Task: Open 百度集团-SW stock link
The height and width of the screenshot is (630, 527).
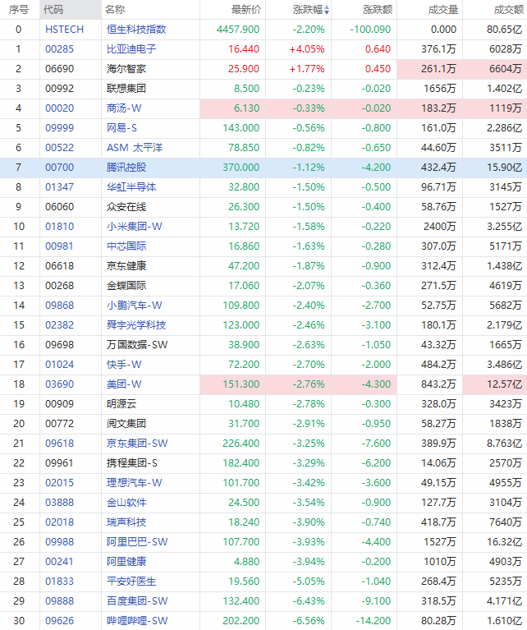Action: click(x=137, y=600)
